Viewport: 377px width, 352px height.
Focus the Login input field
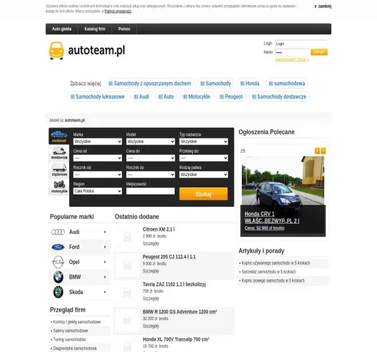pos(301,43)
